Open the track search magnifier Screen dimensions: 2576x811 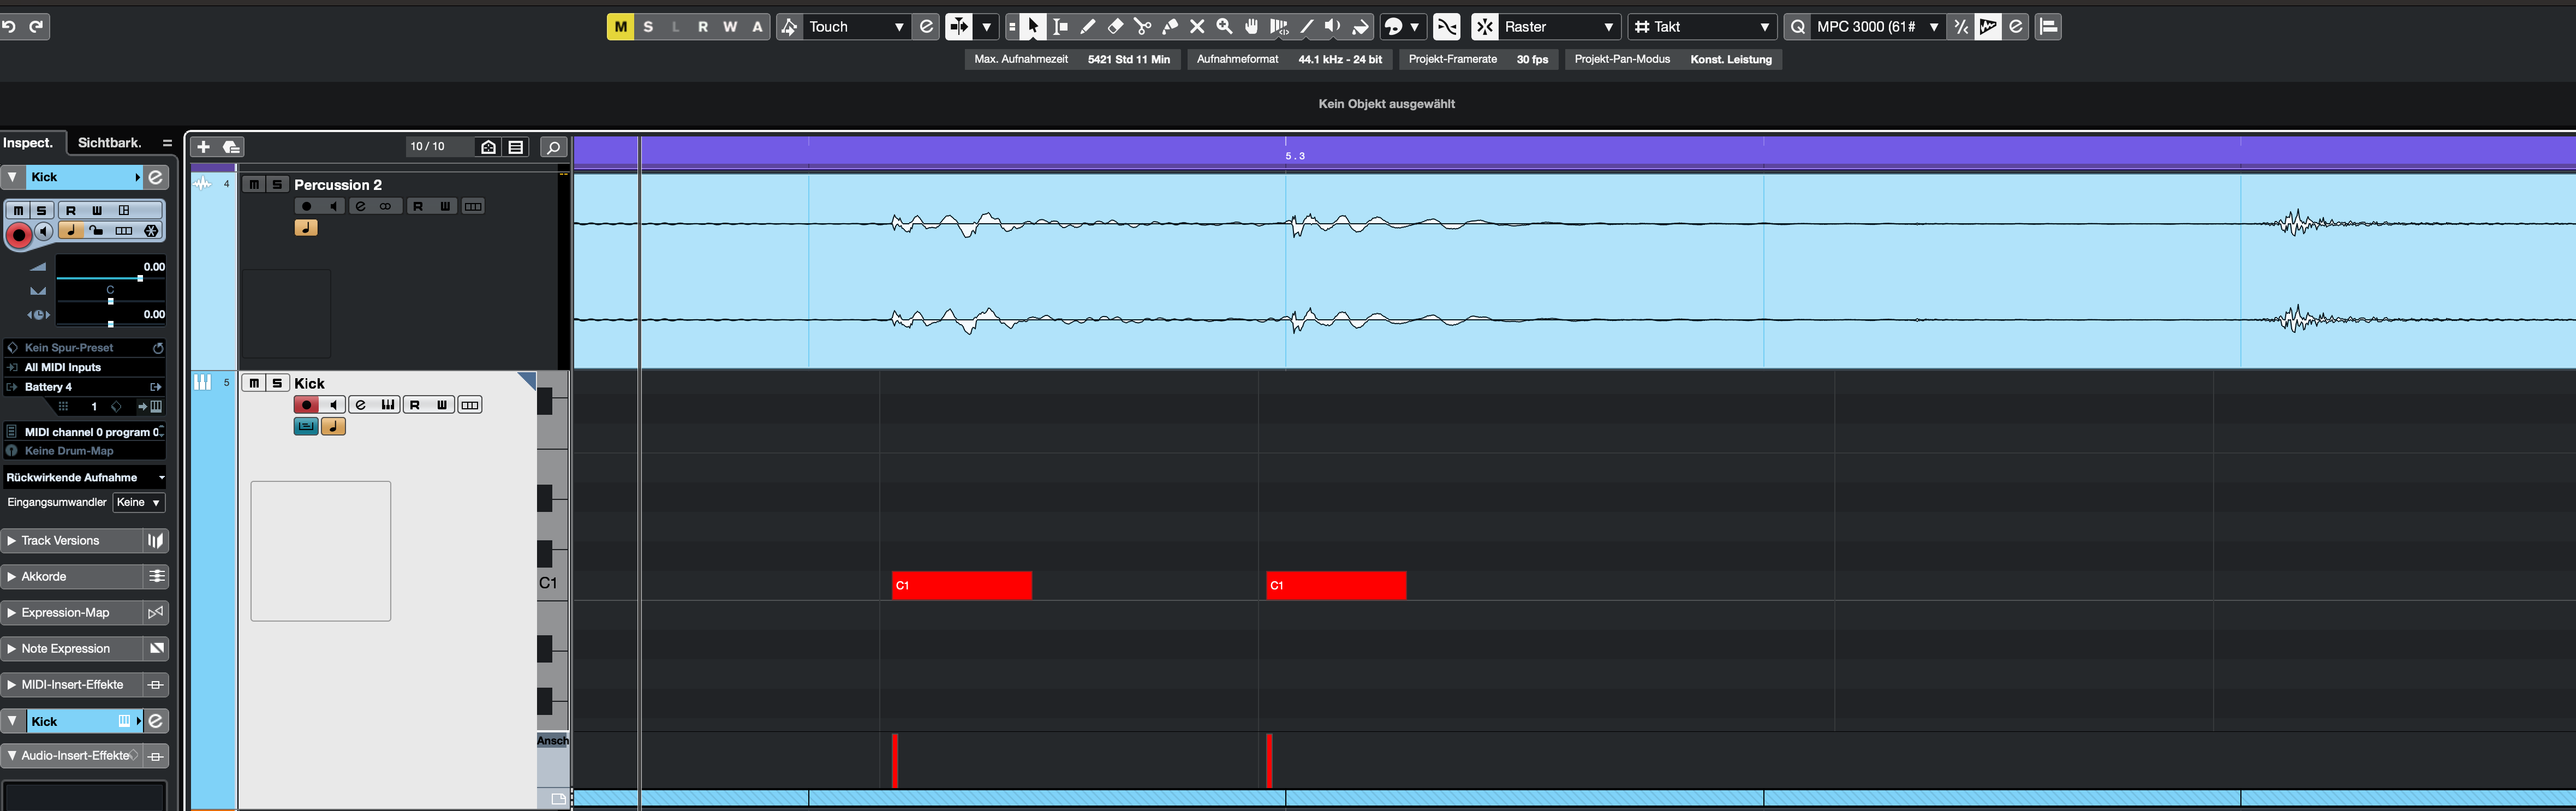(552, 147)
